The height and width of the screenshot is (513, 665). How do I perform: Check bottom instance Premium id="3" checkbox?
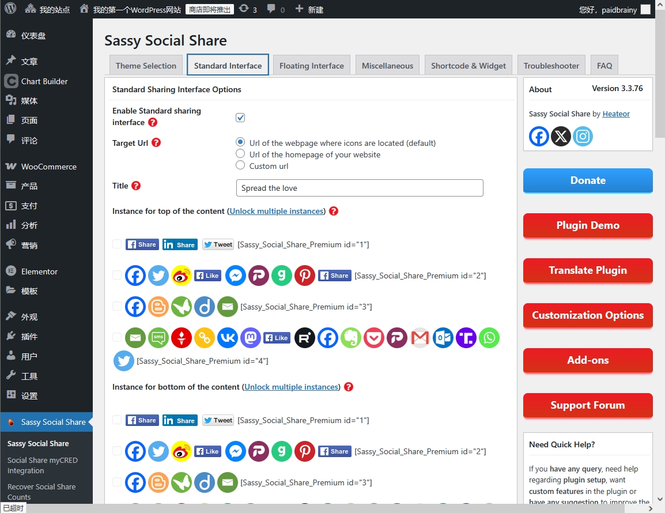click(x=117, y=482)
